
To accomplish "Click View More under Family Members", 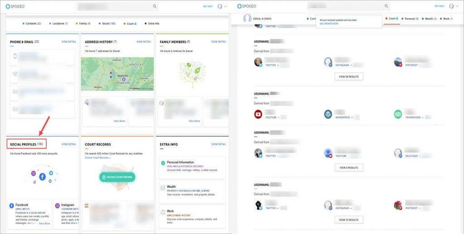I will point(194,121).
